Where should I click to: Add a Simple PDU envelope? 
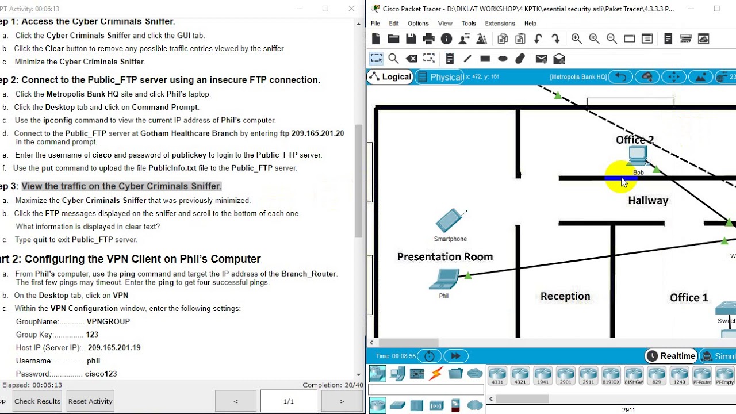[541, 59]
